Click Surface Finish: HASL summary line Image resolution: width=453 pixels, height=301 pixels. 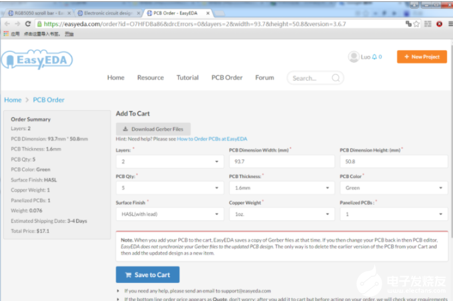[34, 180]
